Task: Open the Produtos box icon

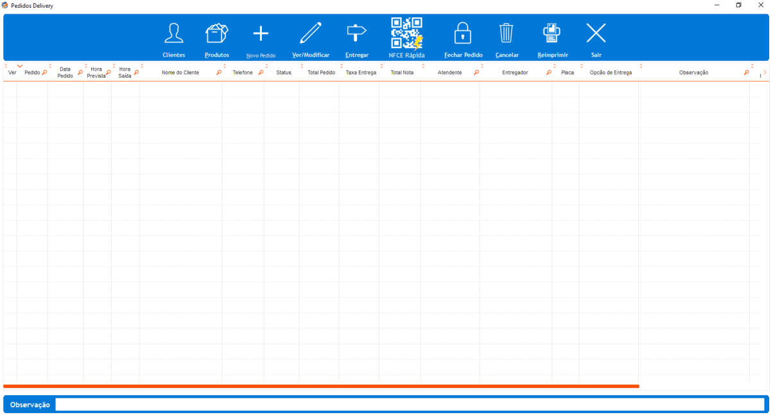Action: [217, 33]
